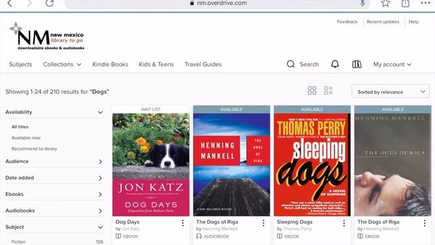Viewport: 435px width, 245px height.
Task: Open options menu for Dog Days
Action: pos(183,223)
